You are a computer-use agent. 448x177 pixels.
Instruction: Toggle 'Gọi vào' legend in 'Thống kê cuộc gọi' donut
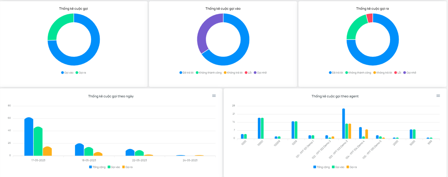click(67, 73)
